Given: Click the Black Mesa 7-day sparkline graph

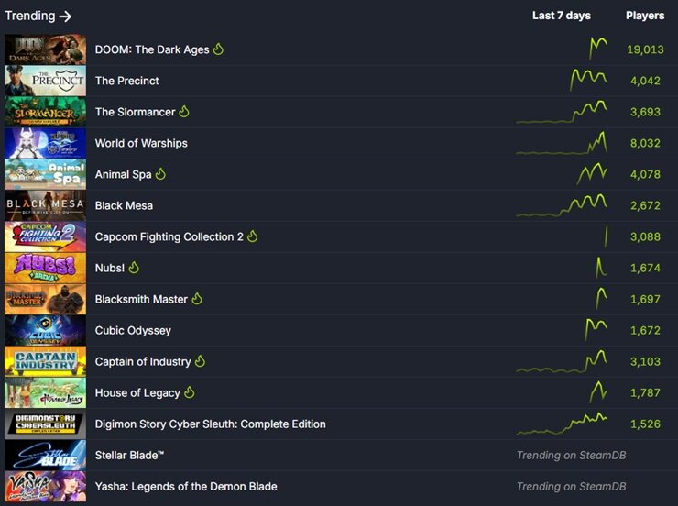Looking at the screenshot, I should pos(562,205).
